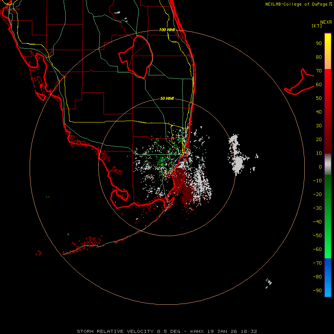Screen dimensions: 334x334
Task: Select the 50 value on velocity scale
Action: [x=319, y=98]
